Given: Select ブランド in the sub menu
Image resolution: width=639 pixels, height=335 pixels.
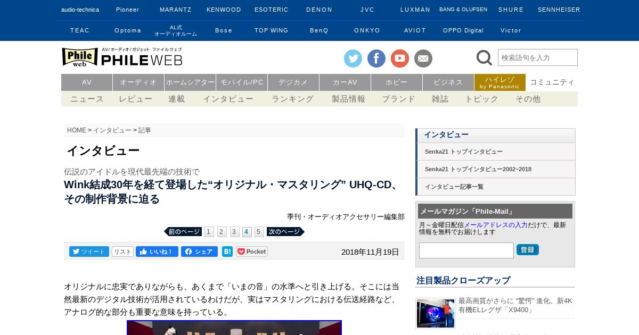Looking at the screenshot, I should point(398,99).
